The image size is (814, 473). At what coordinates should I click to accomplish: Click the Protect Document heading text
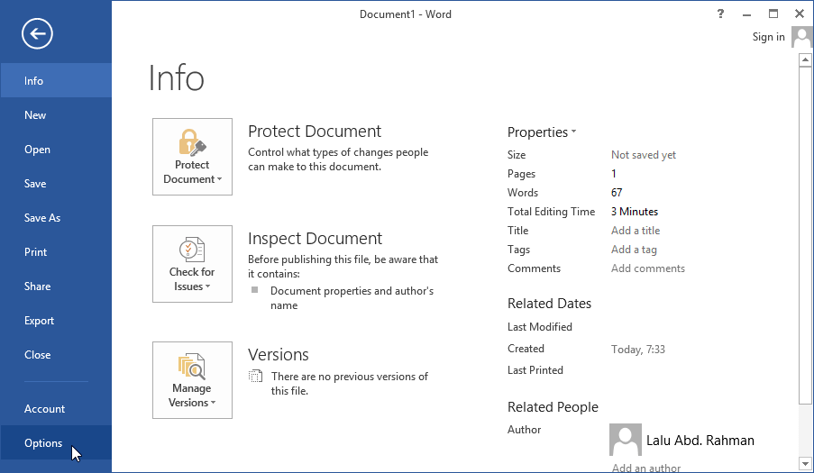pos(315,132)
